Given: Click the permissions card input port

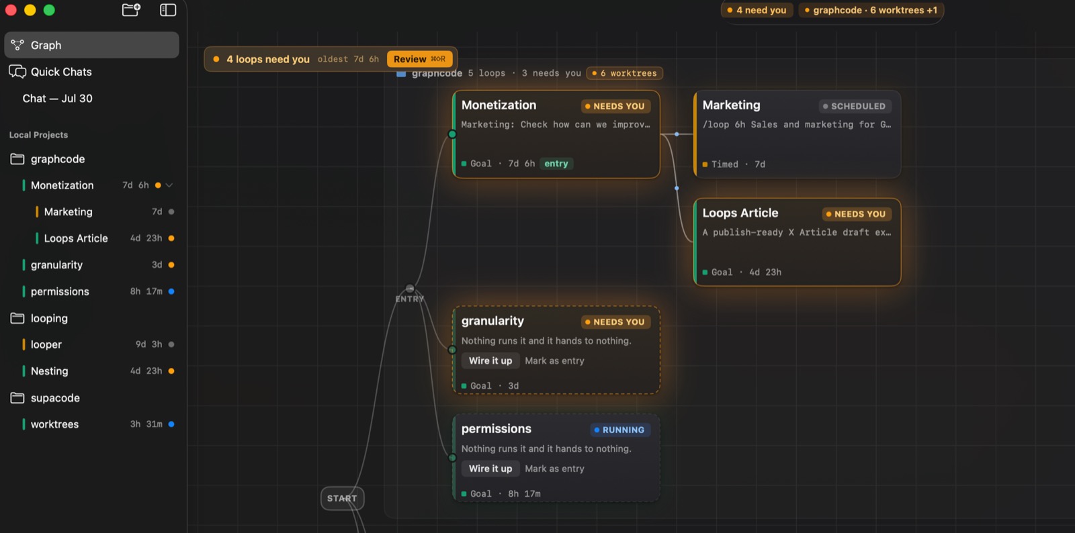Looking at the screenshot, I should click(x=452, y=458).
